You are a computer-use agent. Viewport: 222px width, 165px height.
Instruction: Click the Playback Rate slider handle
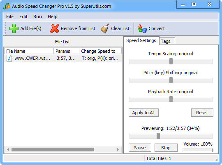[171, 99]
